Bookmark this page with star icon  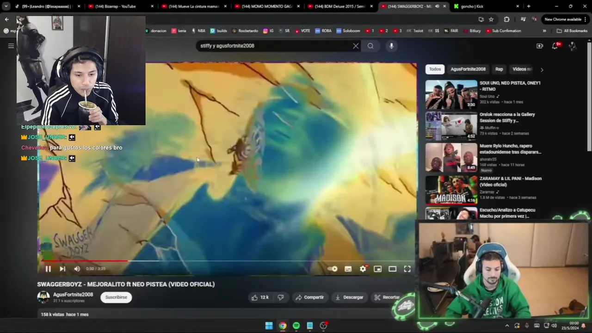pyautogui.click(x=491, y=19)
